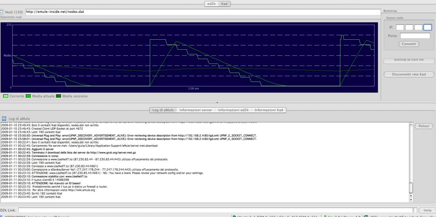Click log line 'You have a lowid' warning
Image resolution: width=436 pixels, height=217 pixels.
pyautogui.click(x=102, y=173)
